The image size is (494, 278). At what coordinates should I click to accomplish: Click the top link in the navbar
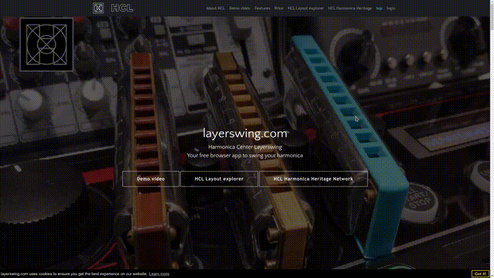pos(379,8)
